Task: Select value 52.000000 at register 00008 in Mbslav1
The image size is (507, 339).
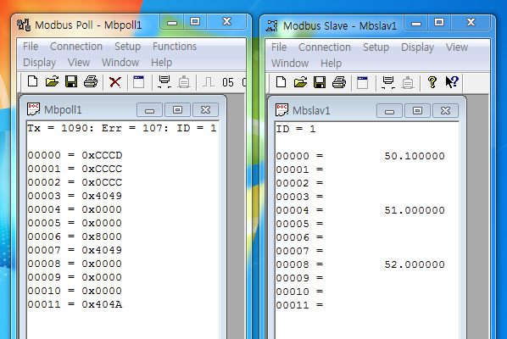Action: [x=415, y=264]
